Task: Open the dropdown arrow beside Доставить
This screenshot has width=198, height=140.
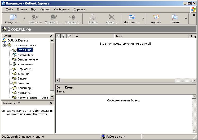Action: click(x=143, y=19)
